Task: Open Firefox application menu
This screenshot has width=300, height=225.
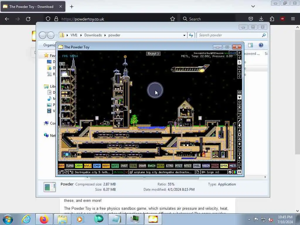Action: point(293,19)
